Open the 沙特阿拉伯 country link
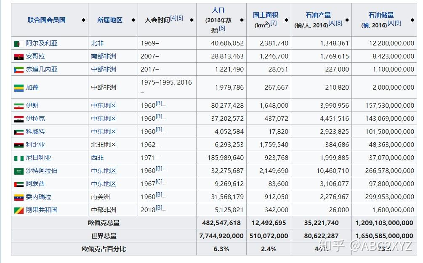 [42, 171]
